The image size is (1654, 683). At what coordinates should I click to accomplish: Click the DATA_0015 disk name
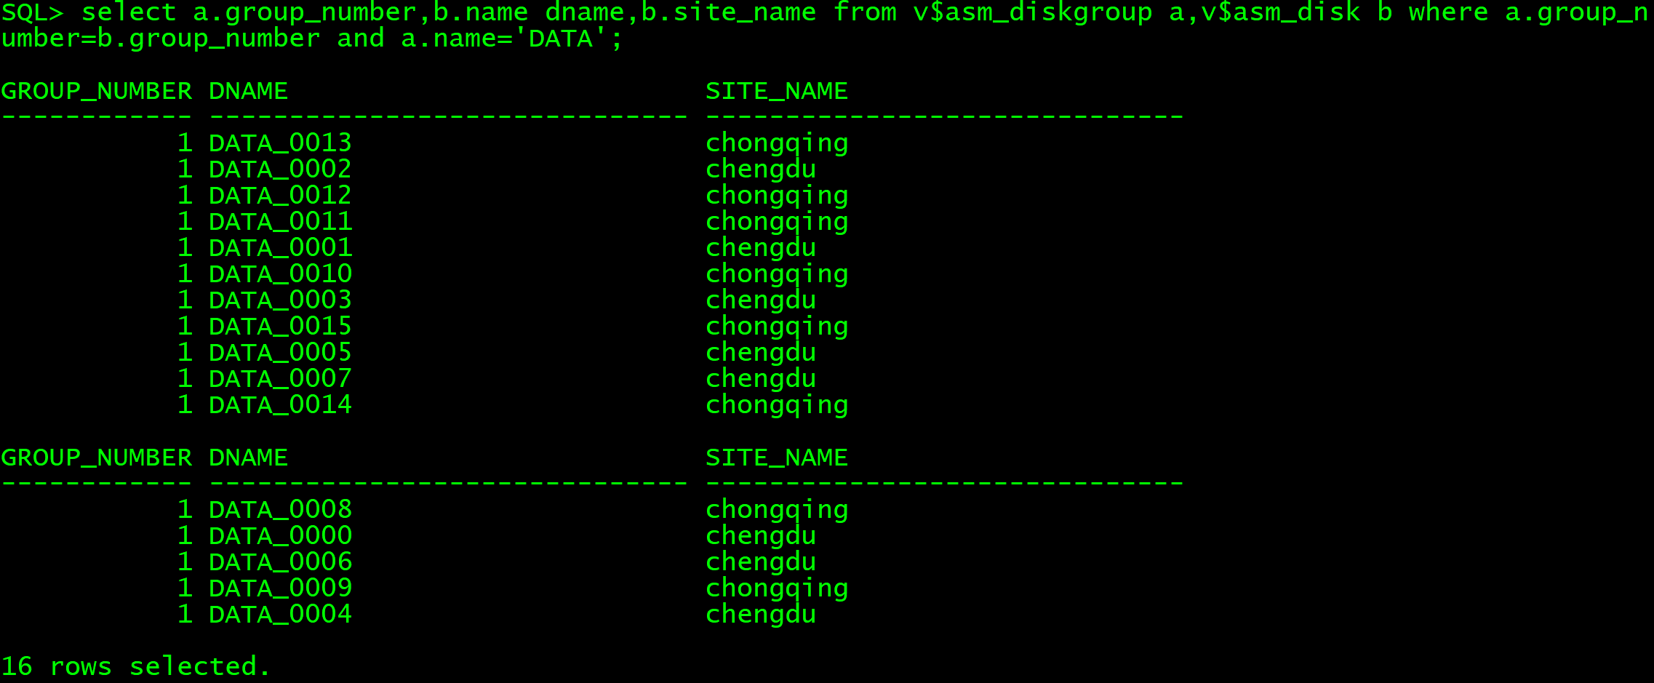[280, 327]
